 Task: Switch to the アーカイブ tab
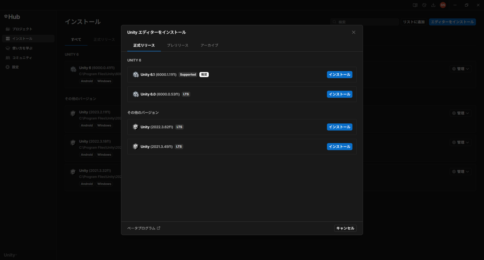(x=209, y=45)
